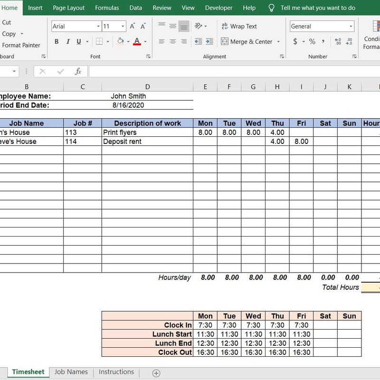This screenshot has width=380, height=380.
Task: Switch to Job Names sheet
Action: coord(71,372)
